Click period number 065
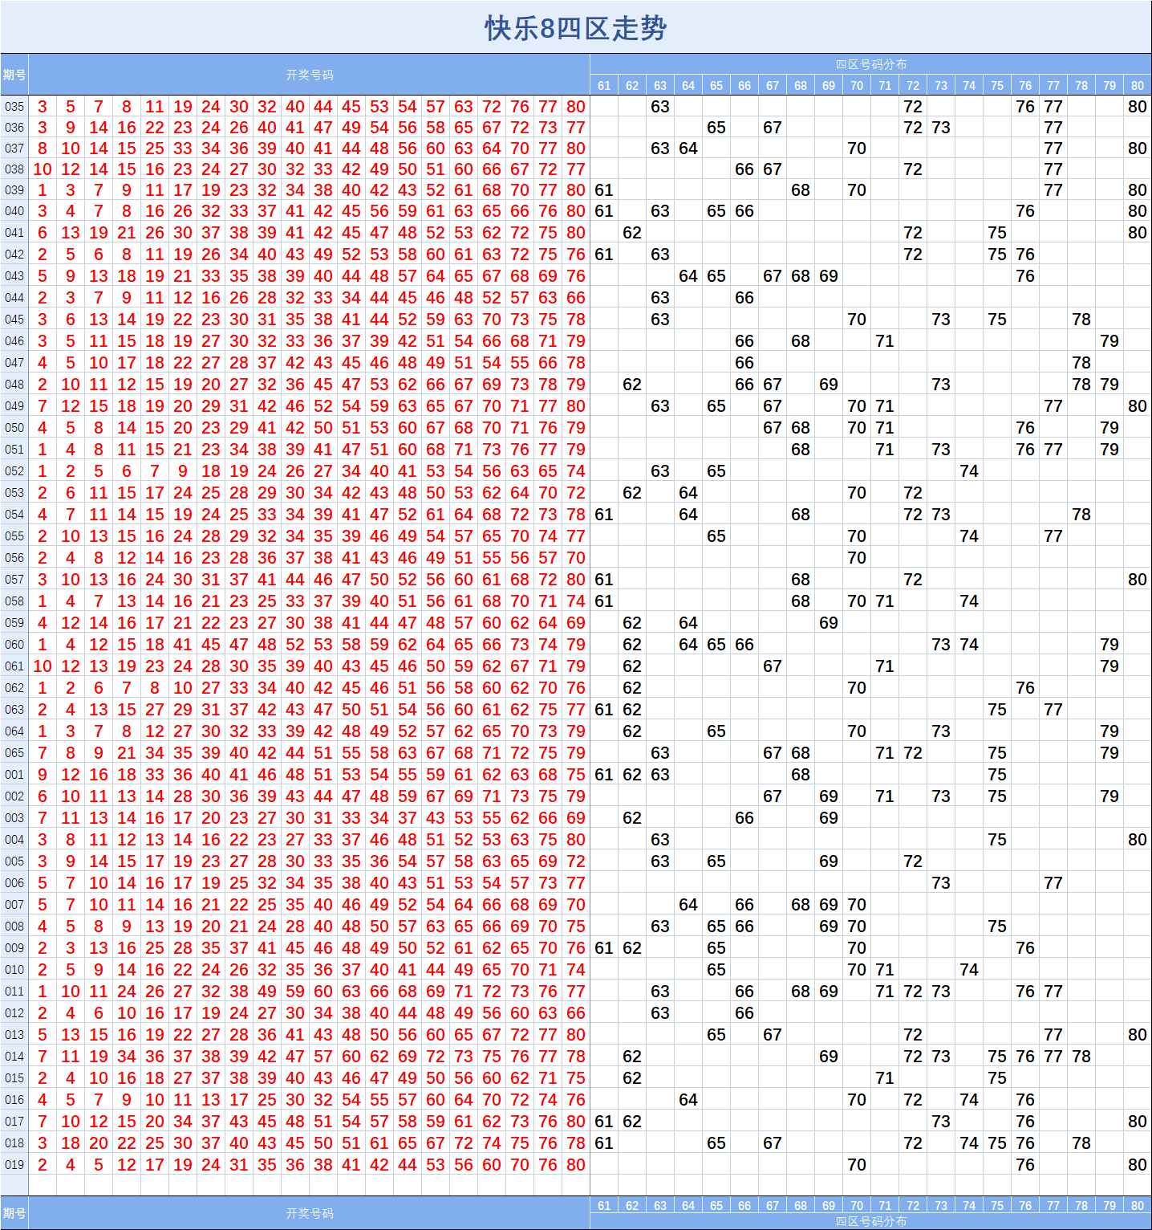This screenshot has width=1152, height=1230. coord(14,753)
